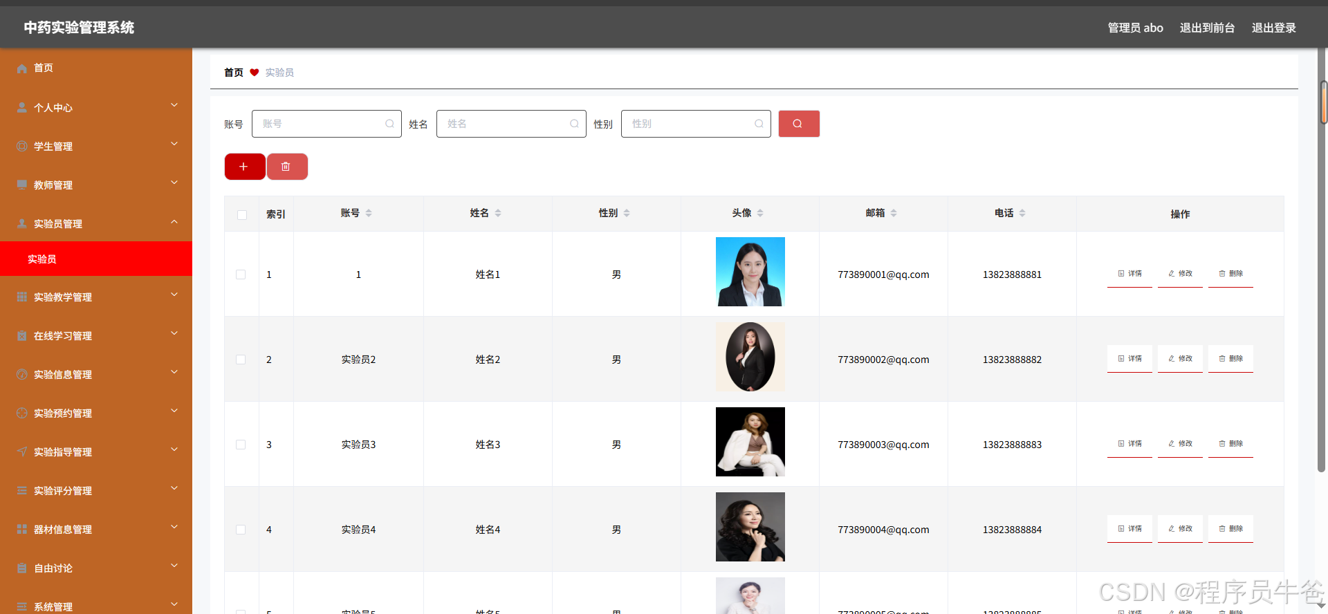Click the 实验评分管理 list icon
This screenshot has width=1328, height=614.
pos(22,490)
